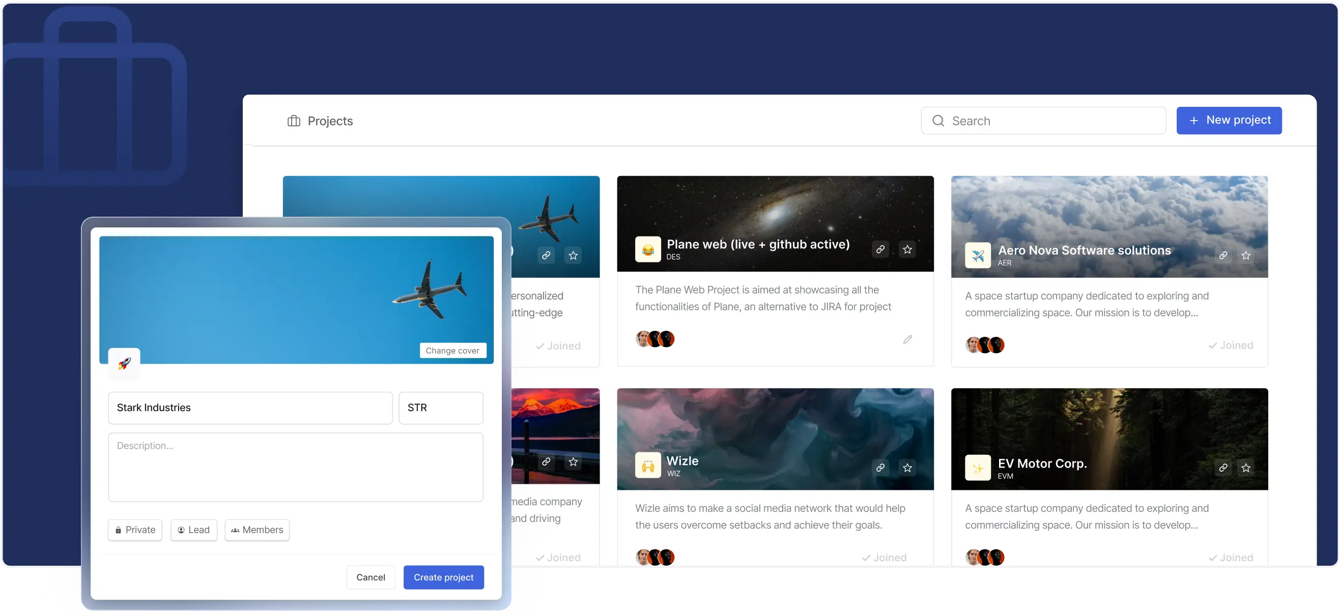Open the Private visibility dropdown

(135, 530)
